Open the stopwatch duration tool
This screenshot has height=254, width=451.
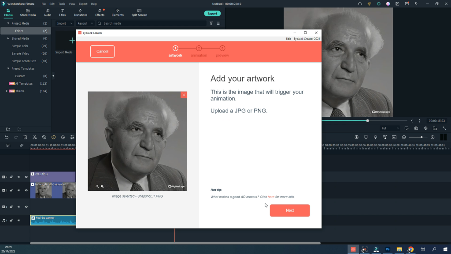[63, 138]
